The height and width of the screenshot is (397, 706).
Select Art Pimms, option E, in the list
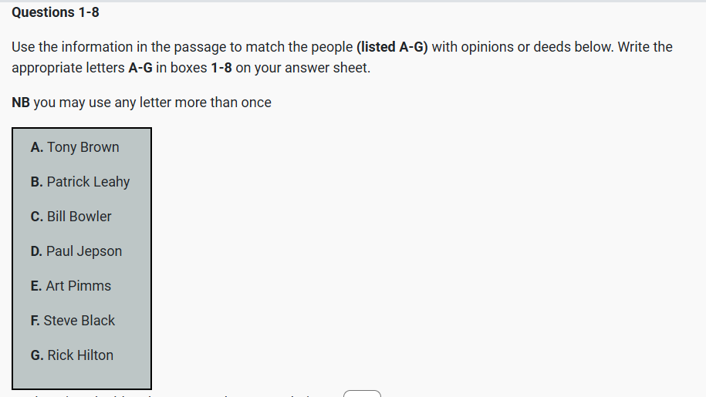pos(71,286)
